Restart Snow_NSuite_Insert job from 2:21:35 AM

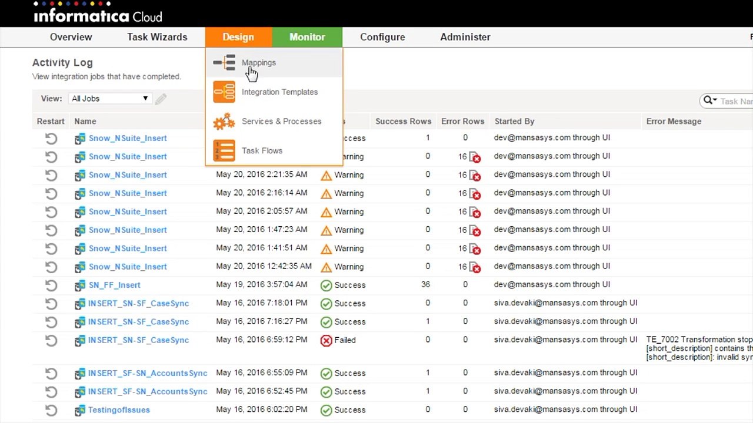[51, 175]
